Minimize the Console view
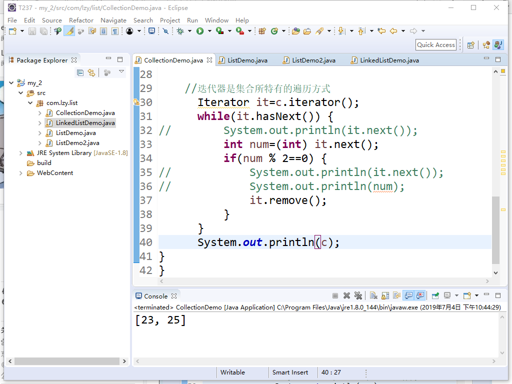The width and height of the screenshot is (512, 384). pyautogui.click(x=486, y=295)
